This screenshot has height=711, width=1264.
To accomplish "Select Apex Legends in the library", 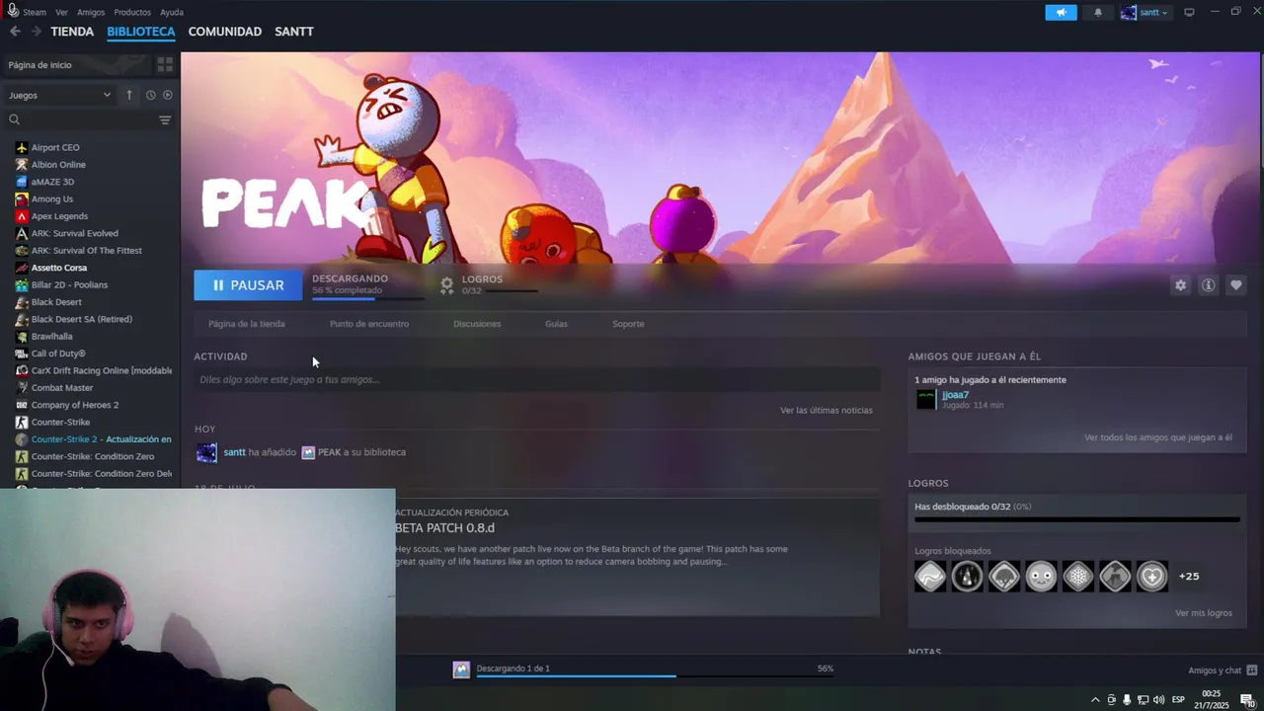I will tap(59, 216).
